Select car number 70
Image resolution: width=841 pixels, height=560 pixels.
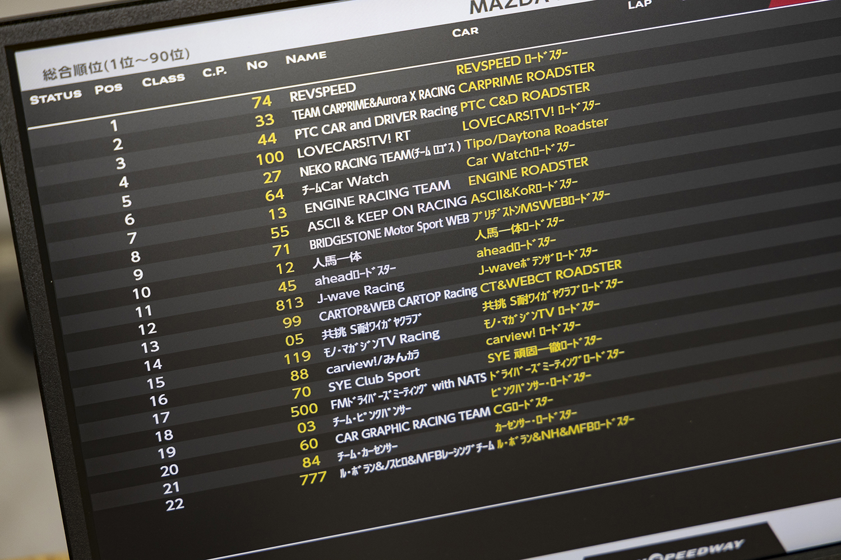[301, 393]
